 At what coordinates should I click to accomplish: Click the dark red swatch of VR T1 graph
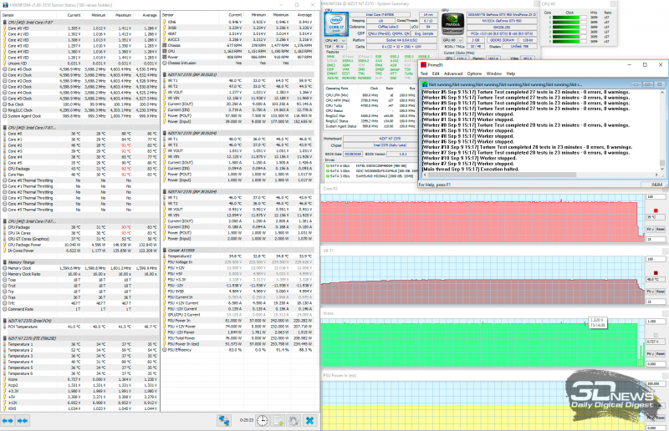tap(656, 273)
